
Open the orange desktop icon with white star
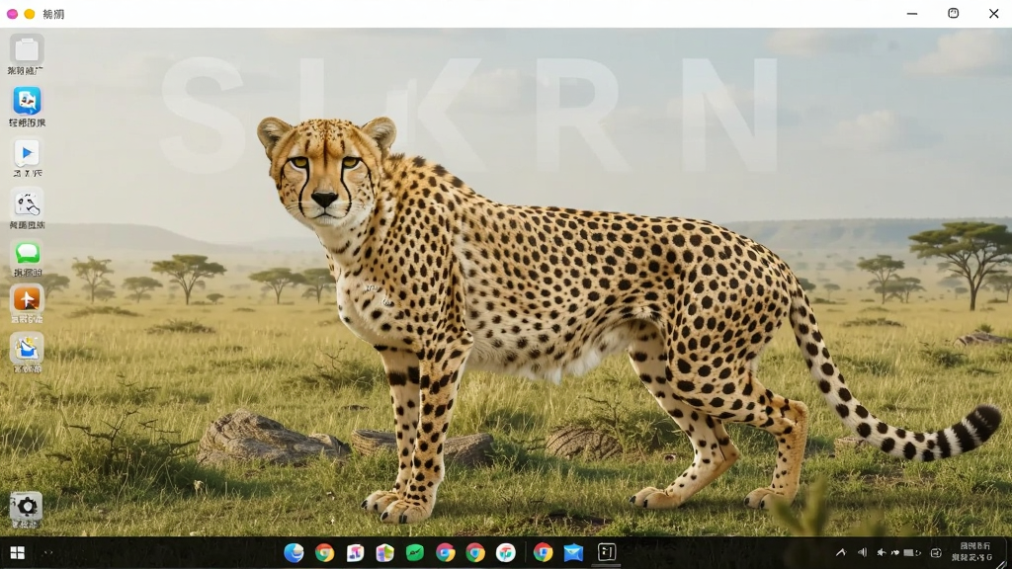27,298
